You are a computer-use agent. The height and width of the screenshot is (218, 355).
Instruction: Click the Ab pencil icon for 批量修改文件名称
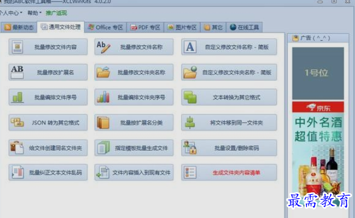103,47
